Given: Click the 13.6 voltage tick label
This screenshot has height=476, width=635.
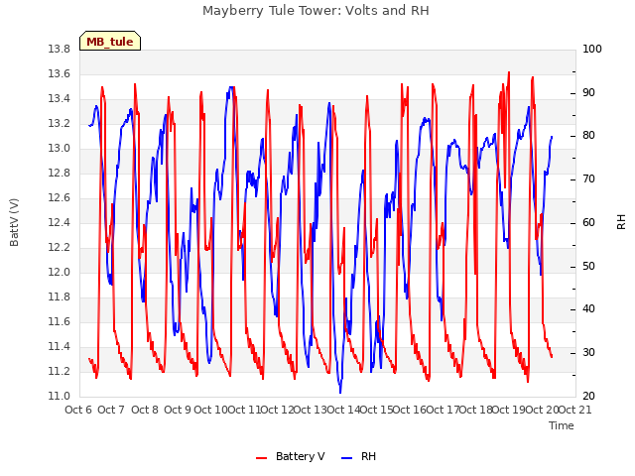Looking at the screenshot, I should point(60,73).
